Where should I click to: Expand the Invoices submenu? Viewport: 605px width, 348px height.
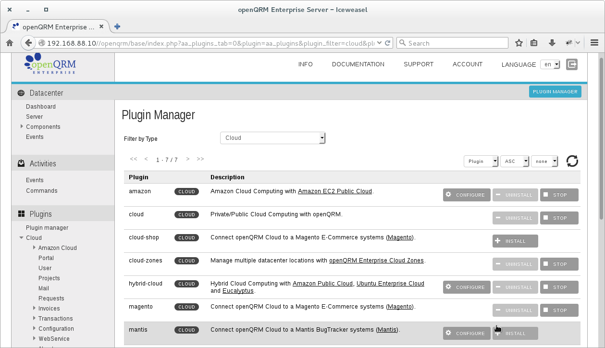click(35, 309)
